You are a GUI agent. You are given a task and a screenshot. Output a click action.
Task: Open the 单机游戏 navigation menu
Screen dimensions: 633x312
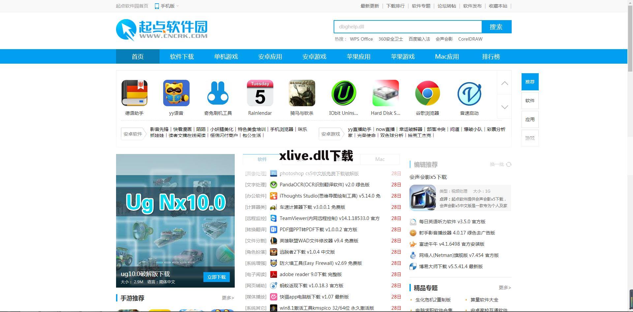[226, 56]
